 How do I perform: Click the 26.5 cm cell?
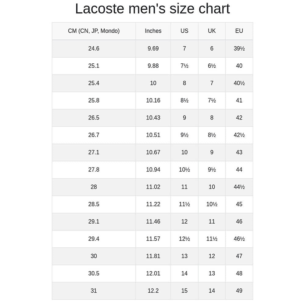94,118
